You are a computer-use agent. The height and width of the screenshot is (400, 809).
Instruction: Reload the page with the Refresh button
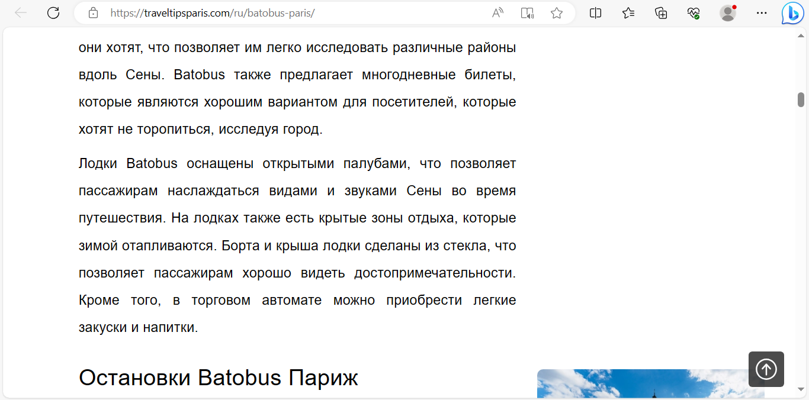coord(53,13)
